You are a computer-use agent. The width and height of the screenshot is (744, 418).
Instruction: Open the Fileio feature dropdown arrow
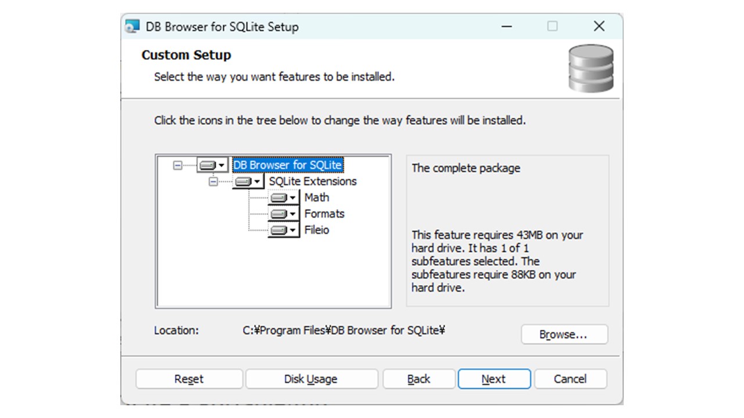pyautogui.click(x=294, y=230)
